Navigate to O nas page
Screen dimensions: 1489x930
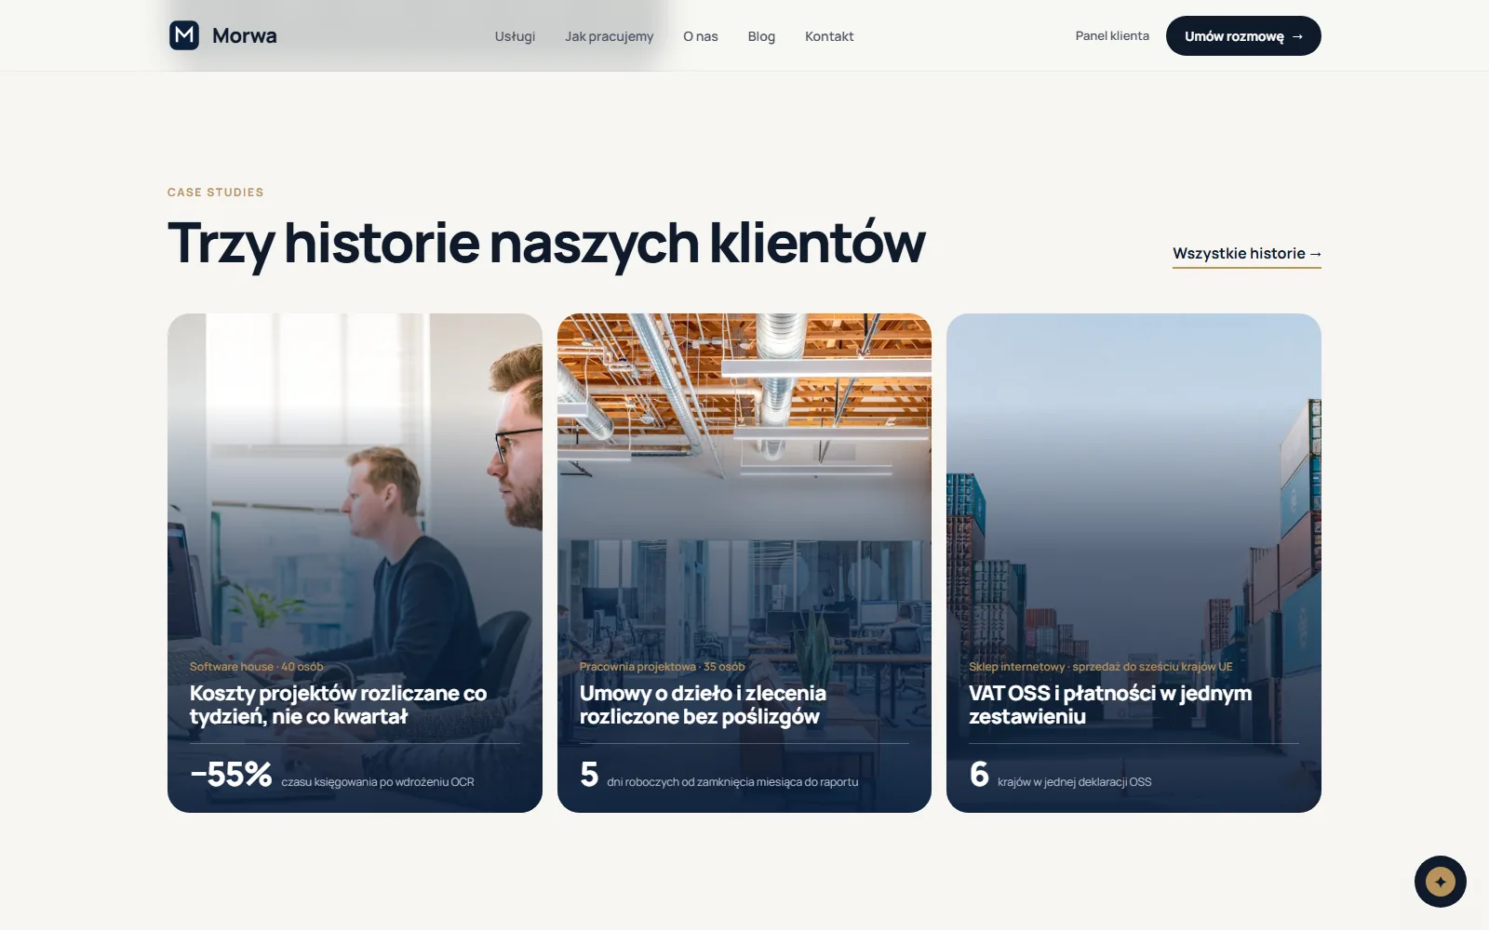click(700, 36)
